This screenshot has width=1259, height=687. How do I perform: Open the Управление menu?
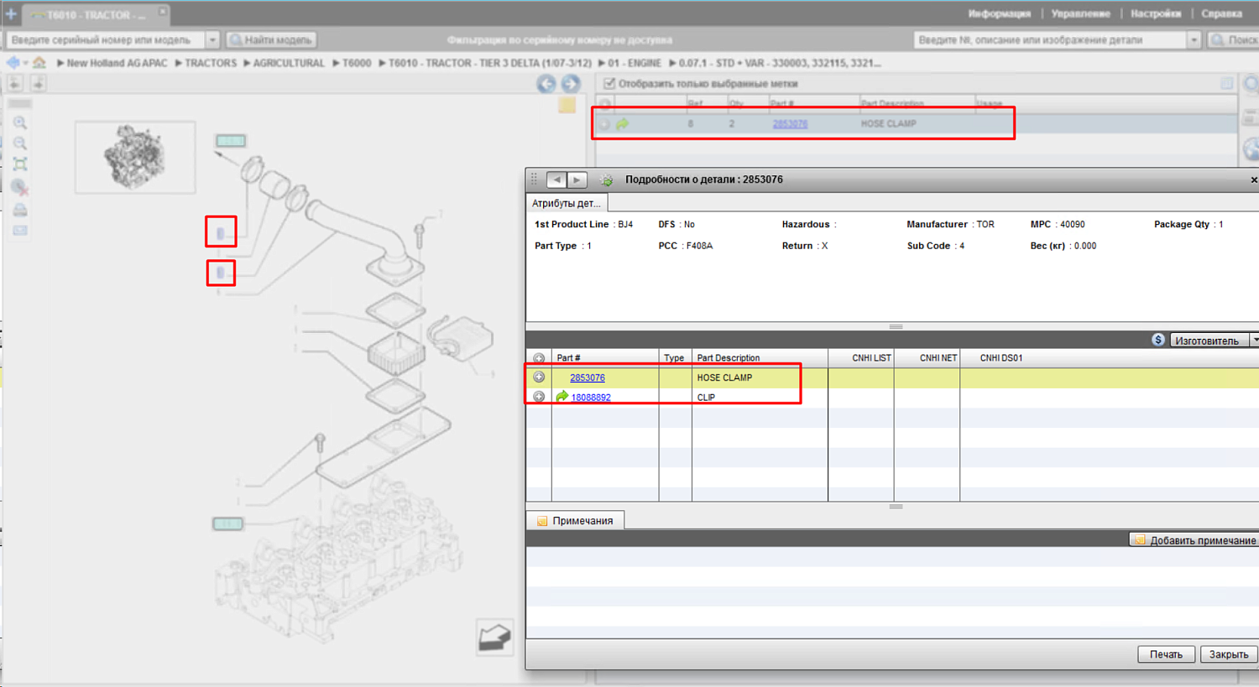pos(1080,13)
